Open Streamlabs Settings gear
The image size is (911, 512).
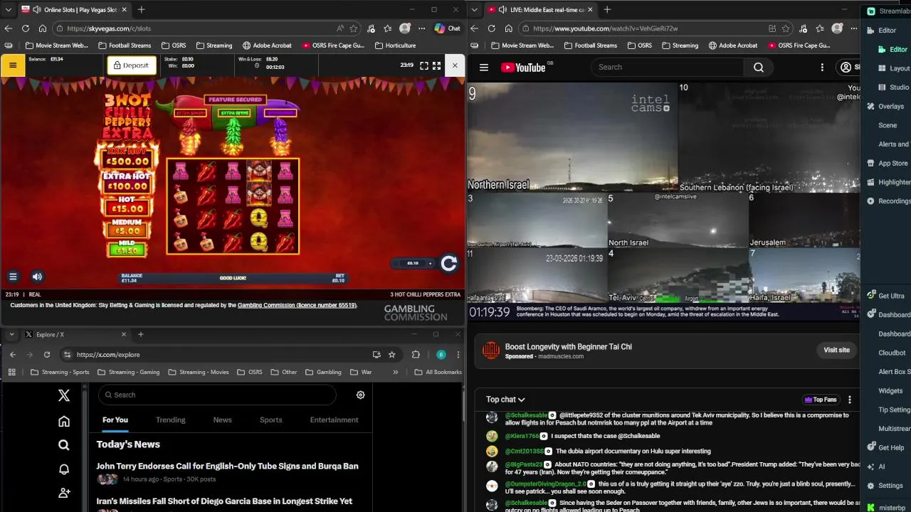pyautogui.click(x=885, y=486)
